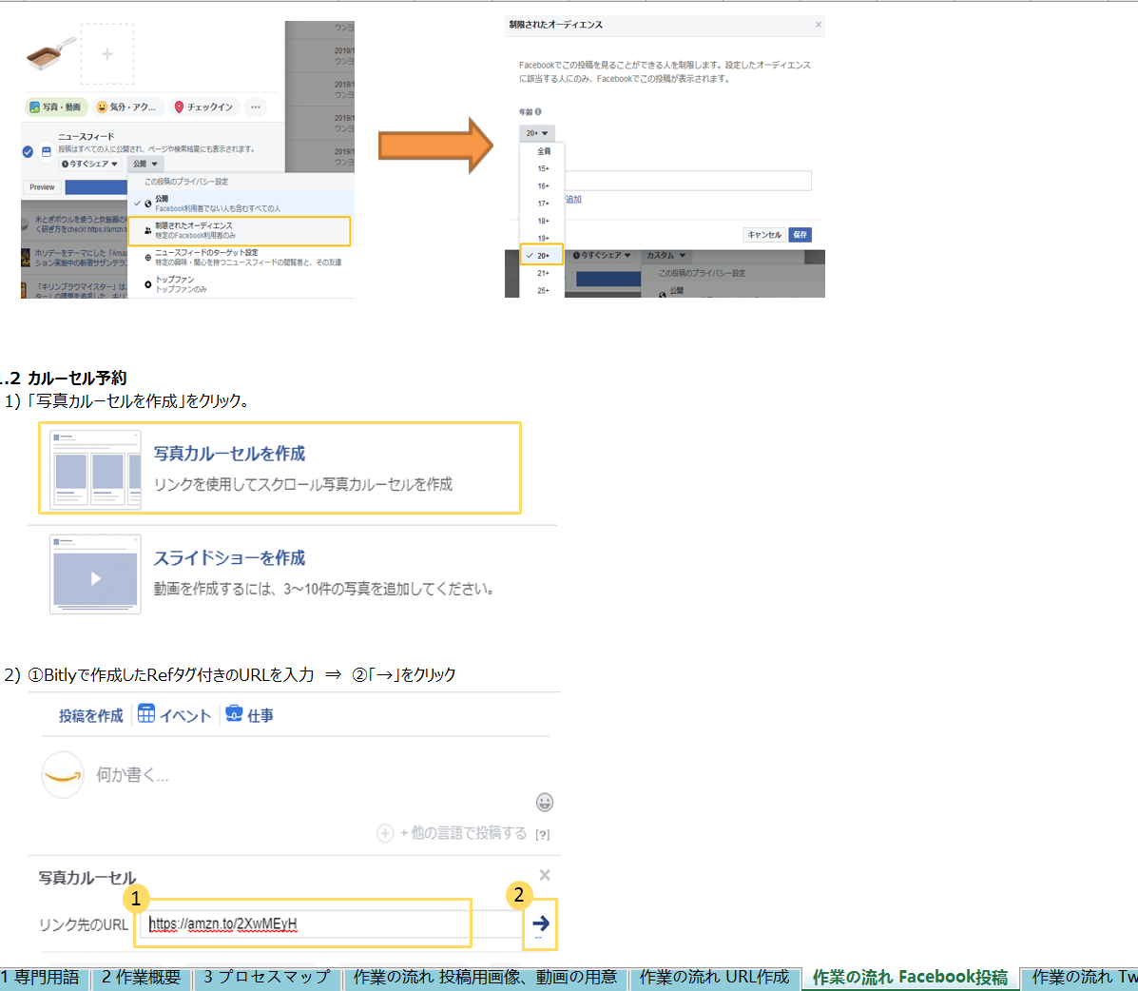Switch to the 作業の流れ URL作成 sheet tab
The width and height of the screenshot is (1138, 991).
[714, 978]
